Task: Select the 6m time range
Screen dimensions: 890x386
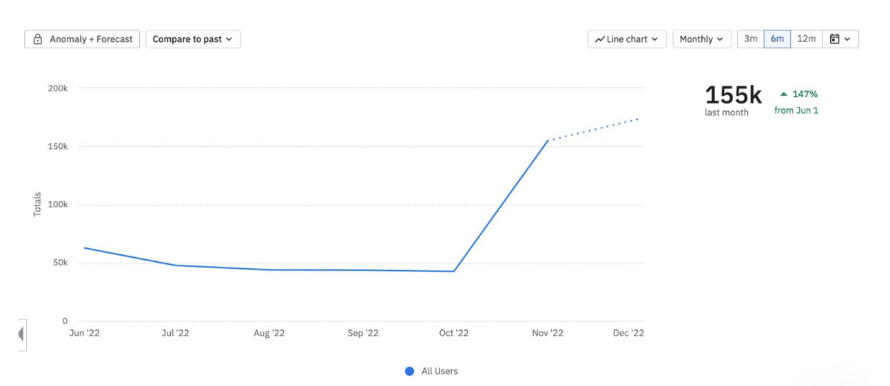Action: (777, 39)
